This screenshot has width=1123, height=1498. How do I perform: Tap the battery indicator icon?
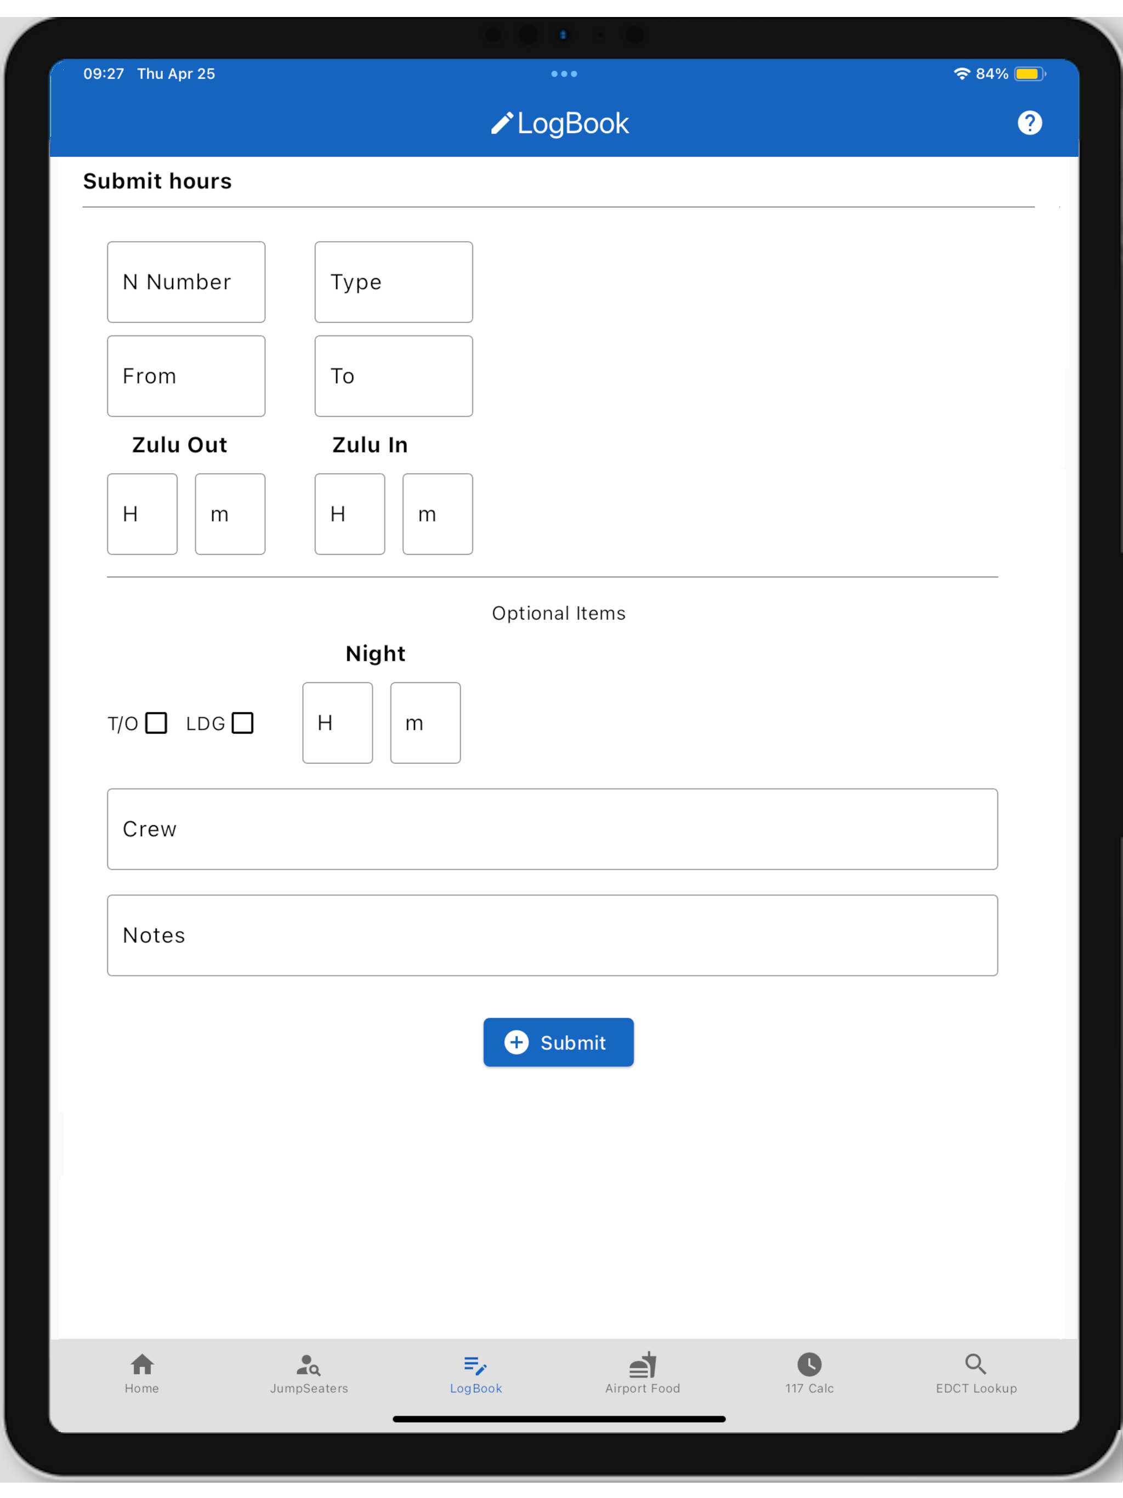(x=1030, y=74)
